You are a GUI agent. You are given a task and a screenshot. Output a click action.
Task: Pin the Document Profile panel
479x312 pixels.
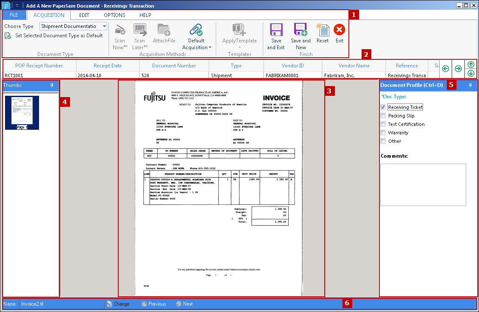470,85
